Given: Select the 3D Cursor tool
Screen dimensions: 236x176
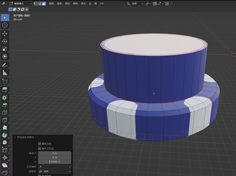Looking at the screenshot, I should [x=5, y=25].
